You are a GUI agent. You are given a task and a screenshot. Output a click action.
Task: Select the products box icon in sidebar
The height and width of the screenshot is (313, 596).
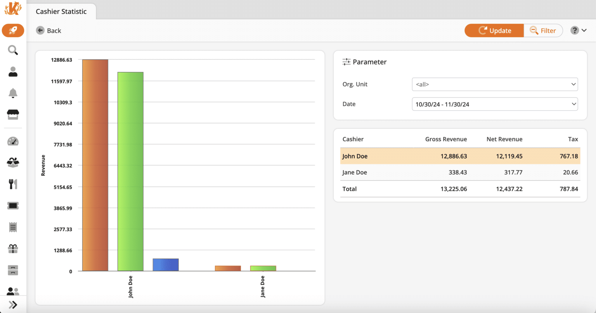coord(13,162)
